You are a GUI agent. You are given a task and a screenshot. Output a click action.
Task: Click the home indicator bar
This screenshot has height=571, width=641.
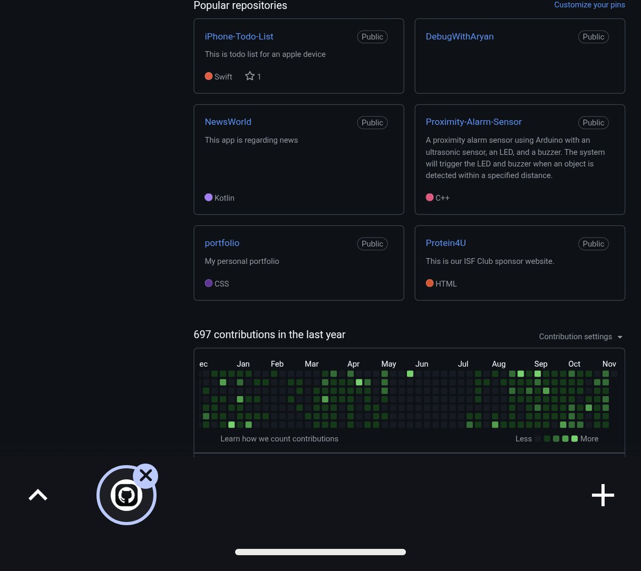[x=320, y=552]
